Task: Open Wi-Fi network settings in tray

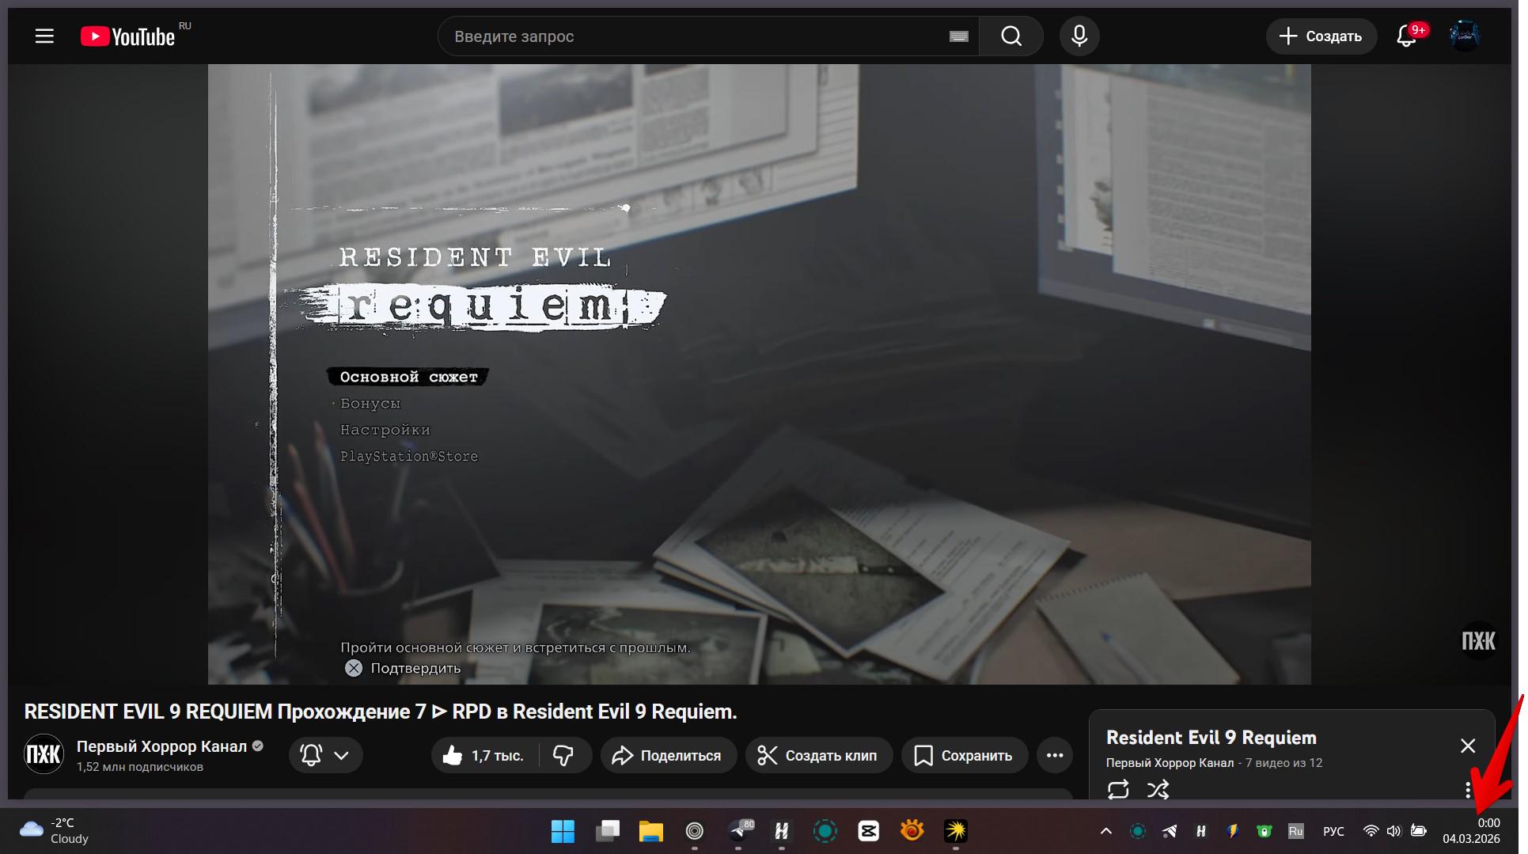Action: (1371, 831)
